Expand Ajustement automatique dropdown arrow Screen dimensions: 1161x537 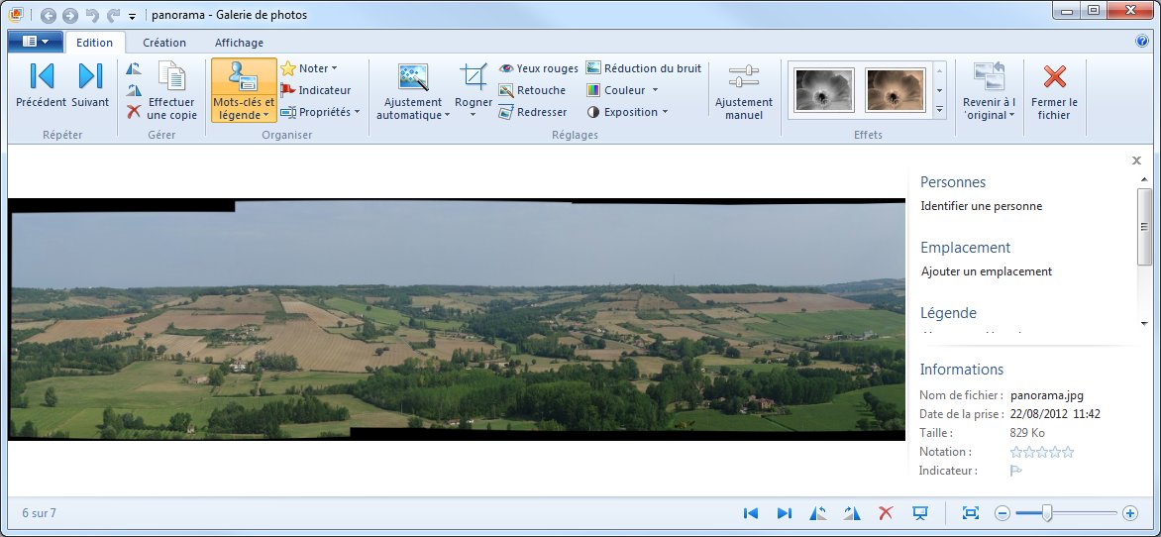[447, 116]
